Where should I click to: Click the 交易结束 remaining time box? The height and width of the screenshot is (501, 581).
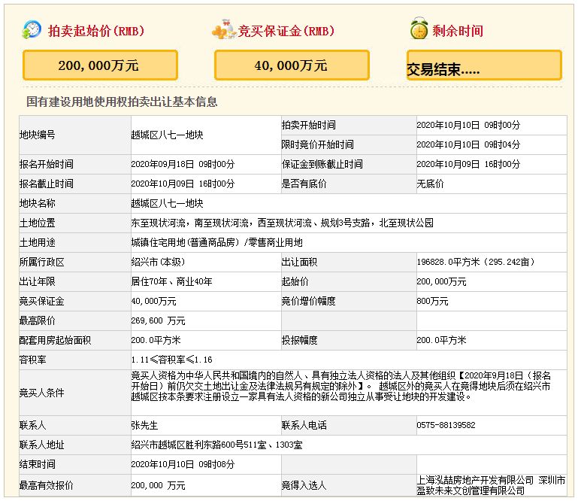(x=484, y=65)
